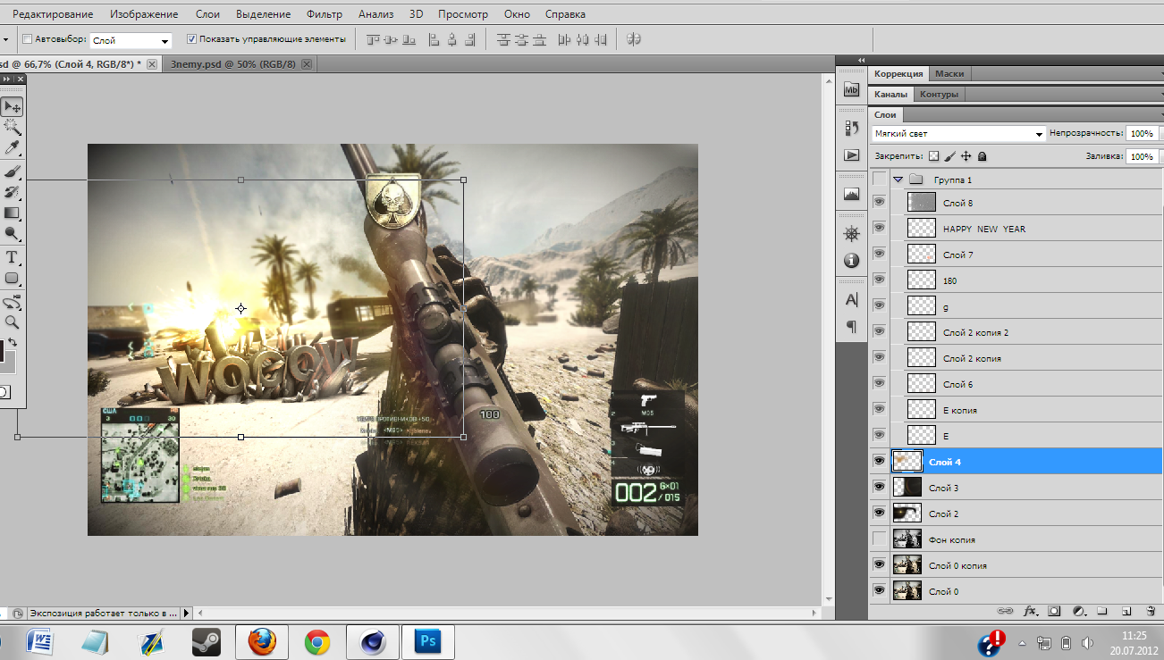This screenshot has width=1164, height=660.
Task: Add a layer style with fx button
Action: (x=1030, y=611)
